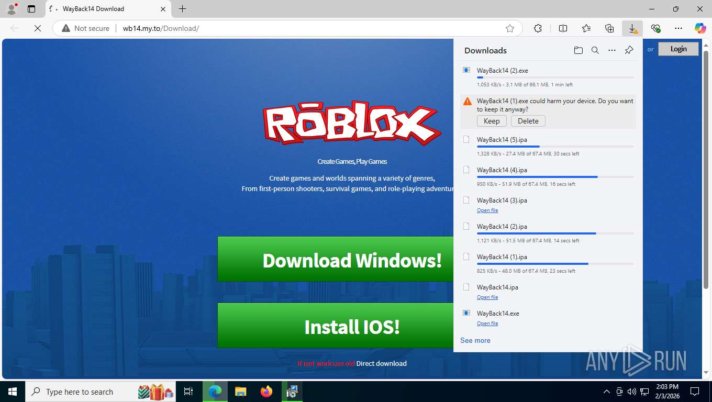Image resolution: width=712 pixels, height=402 pixels.
Task: Close the WayBack14 Download tab
Action: [x=163, y=9]
